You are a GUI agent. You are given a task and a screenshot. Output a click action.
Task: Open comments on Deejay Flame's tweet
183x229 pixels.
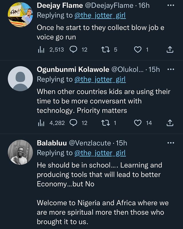pyautogui.click(x=74, y=50)
